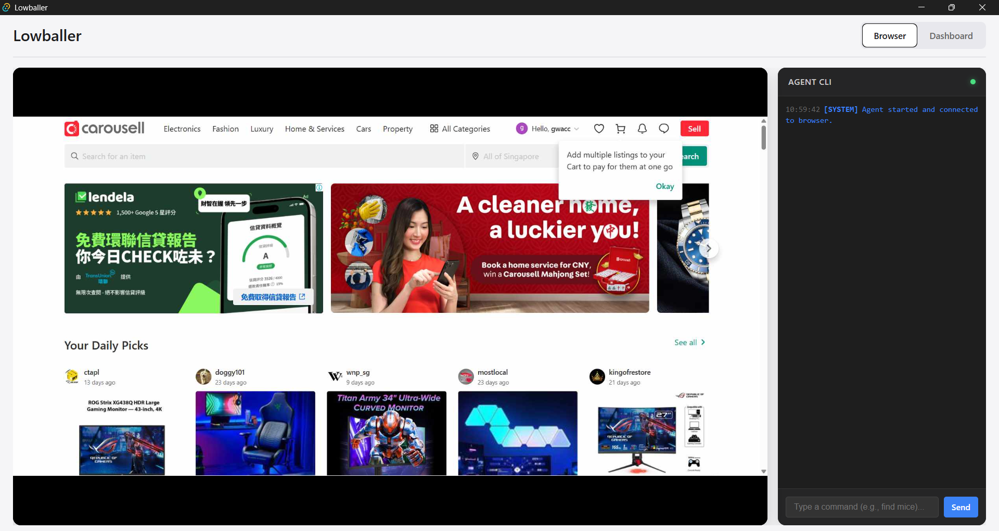Open Carousell chat messages icon
Screen dimensions: 999x531
(x=664, y=129)
